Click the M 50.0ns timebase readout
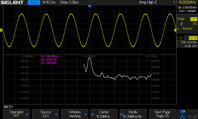 (49, 2)
